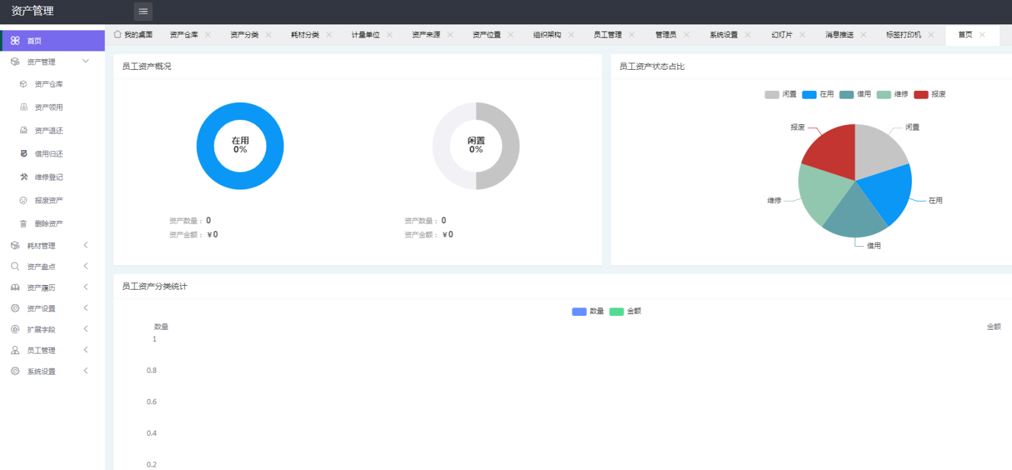Viewport: 1012px width, 470px height.
Task: Select the 借用归还 sidebar icon
Action: click(x=23, y=153)
